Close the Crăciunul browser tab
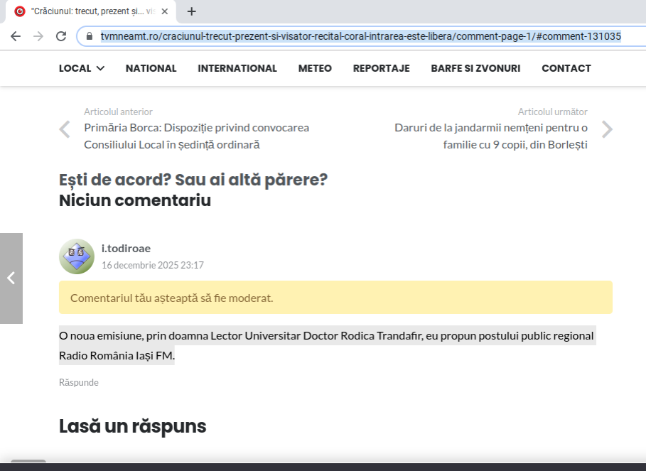The width and height of the screenshot is (646, 471). point(164,11)
